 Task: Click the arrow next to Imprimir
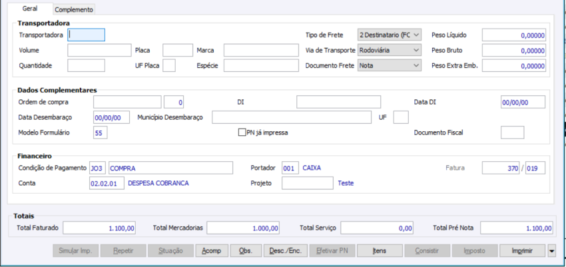(x=551, y=251)
